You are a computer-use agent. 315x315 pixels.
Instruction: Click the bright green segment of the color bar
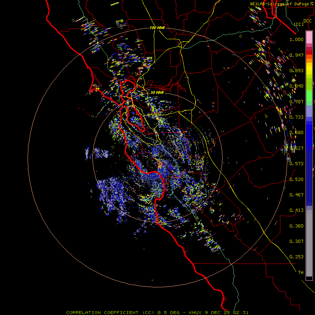(309, 95)
